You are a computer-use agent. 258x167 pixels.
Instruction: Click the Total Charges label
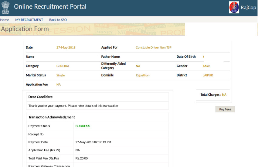(211, 95)
